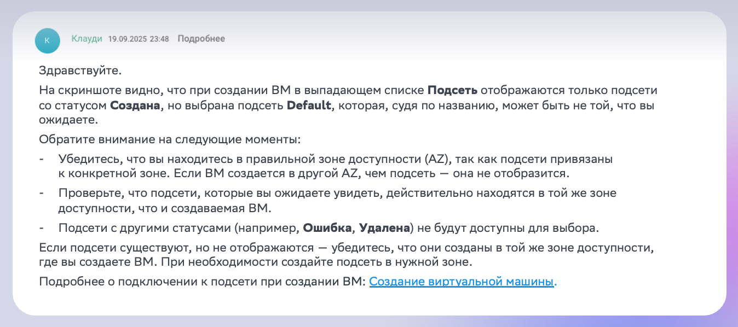Click the message timestamp 19.09.2025 23:48
The width and height of the screenshot is (738, 327).
tap(139, 39)
